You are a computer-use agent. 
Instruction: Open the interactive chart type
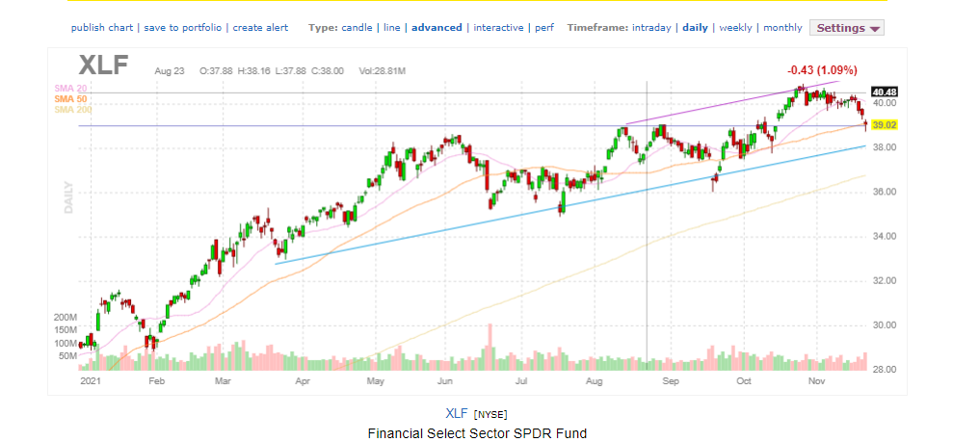498,27
